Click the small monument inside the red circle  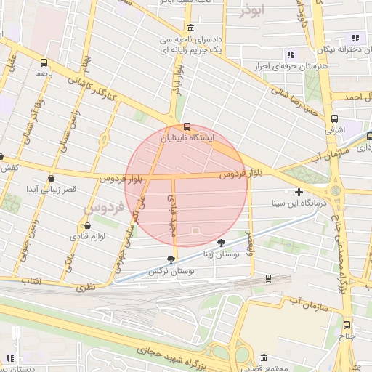[195, 230]
